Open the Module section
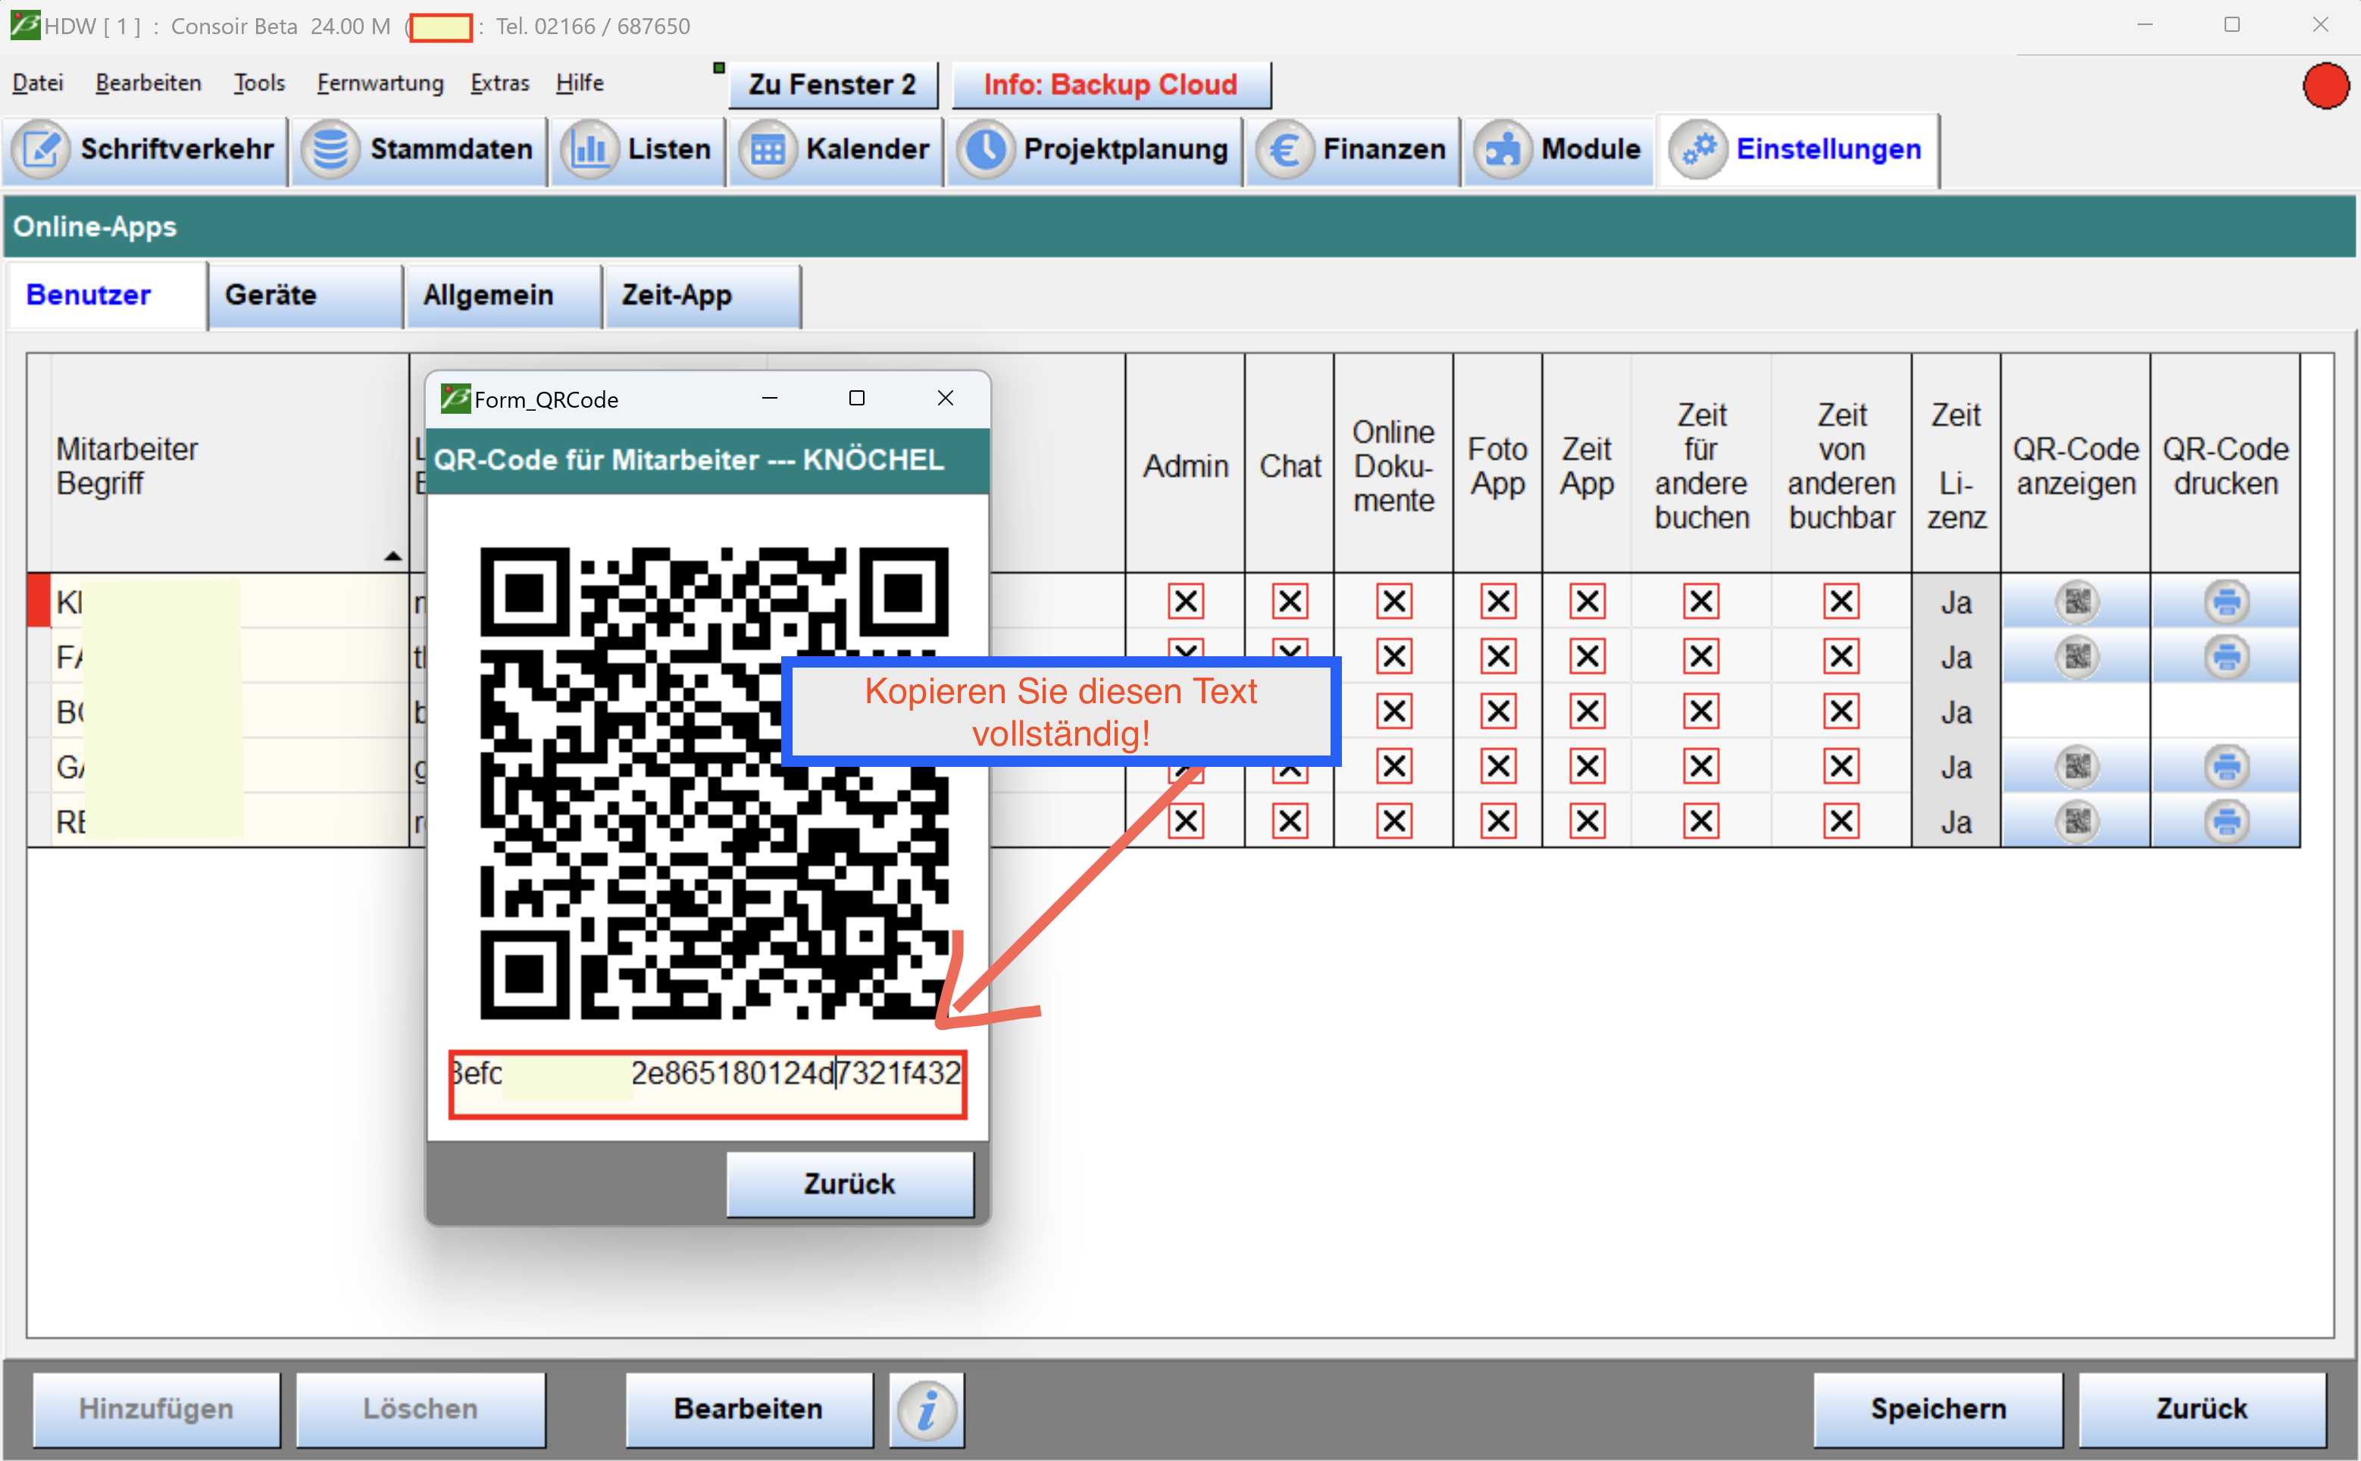This screenshot has height=1461, width=2361. pyautogui.click(x=1559, y=150)
